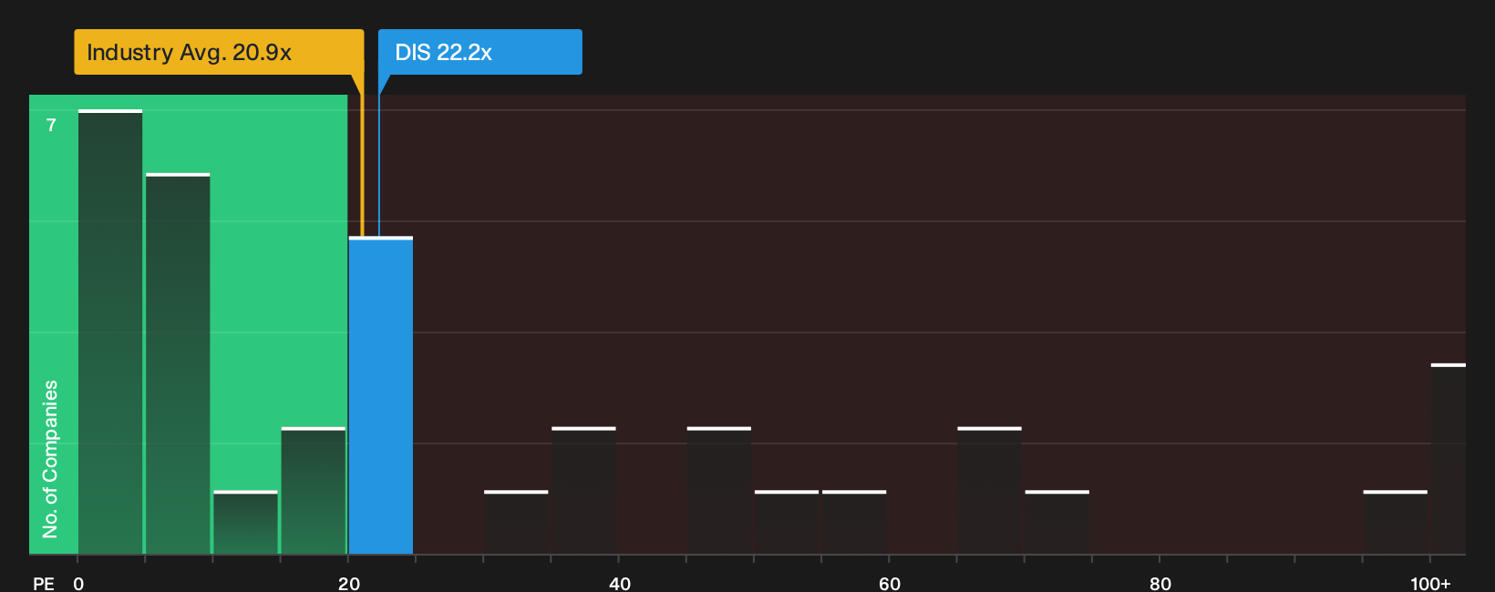Select the dark bar at PE 55-60
Viewport: 1495px width, 592px height.
[x=854, y=522]
